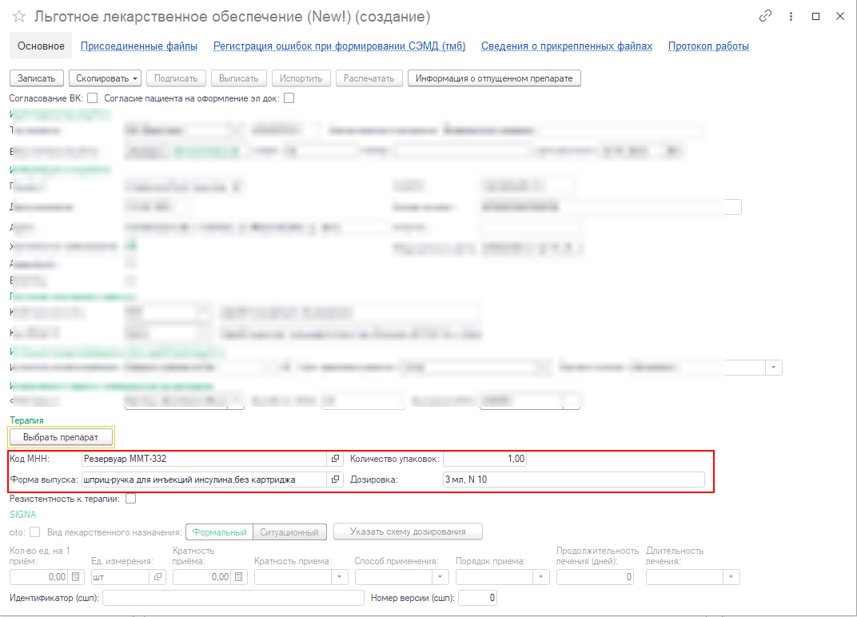Open calculator in Кол-во ед. на 1 приём

(76, 576)
